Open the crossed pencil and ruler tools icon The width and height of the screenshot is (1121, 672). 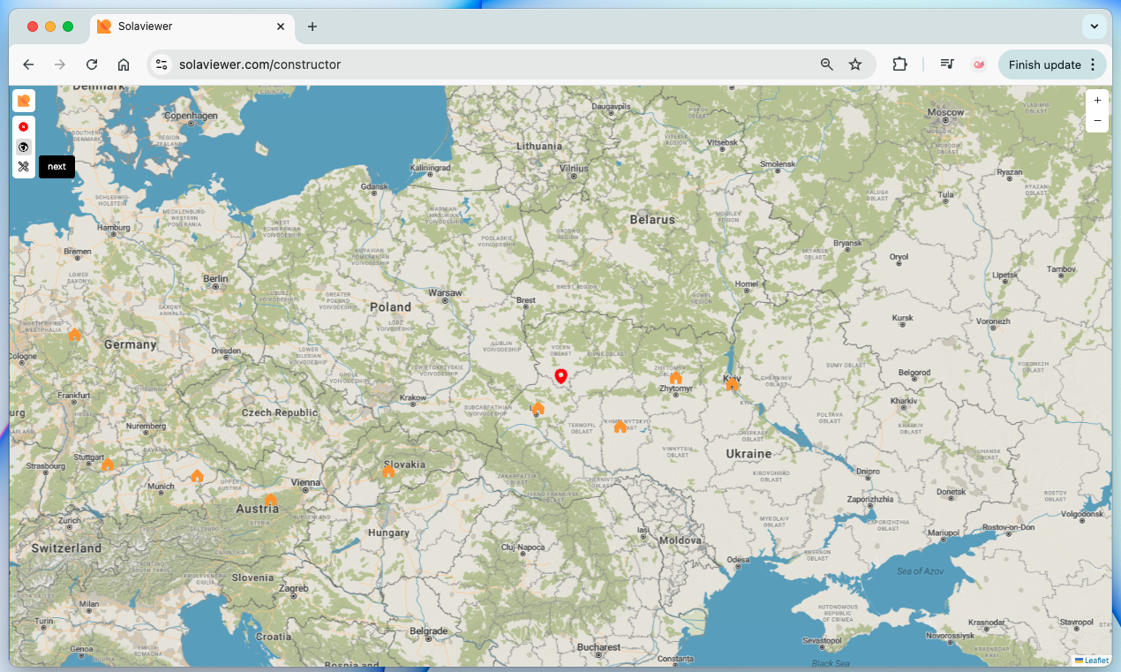[x=24, y=166]
